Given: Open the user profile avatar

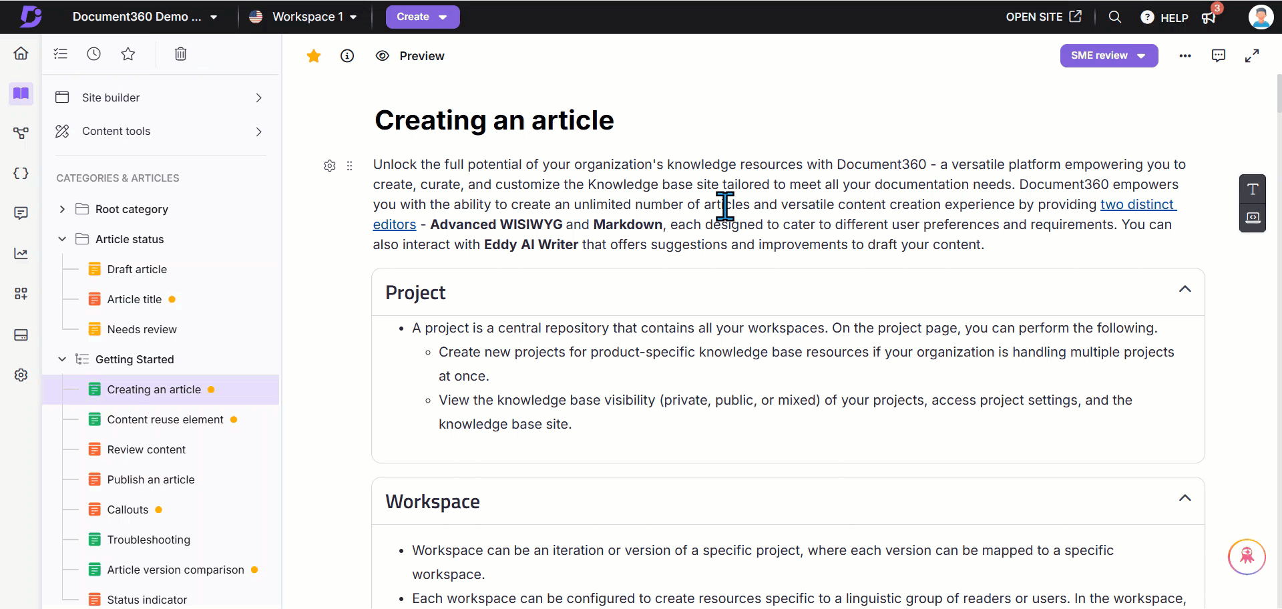Looking at the screenshot, I should [1261, 17].
